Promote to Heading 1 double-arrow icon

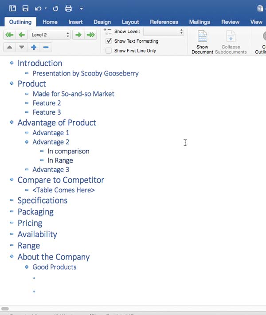click(9, 35)
